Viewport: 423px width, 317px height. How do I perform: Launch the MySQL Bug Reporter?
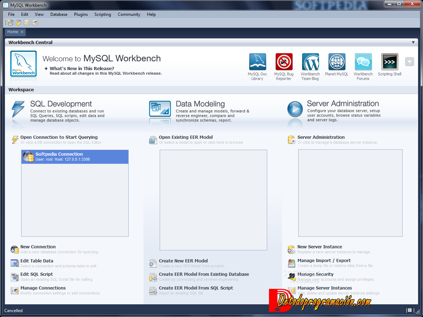284,62
